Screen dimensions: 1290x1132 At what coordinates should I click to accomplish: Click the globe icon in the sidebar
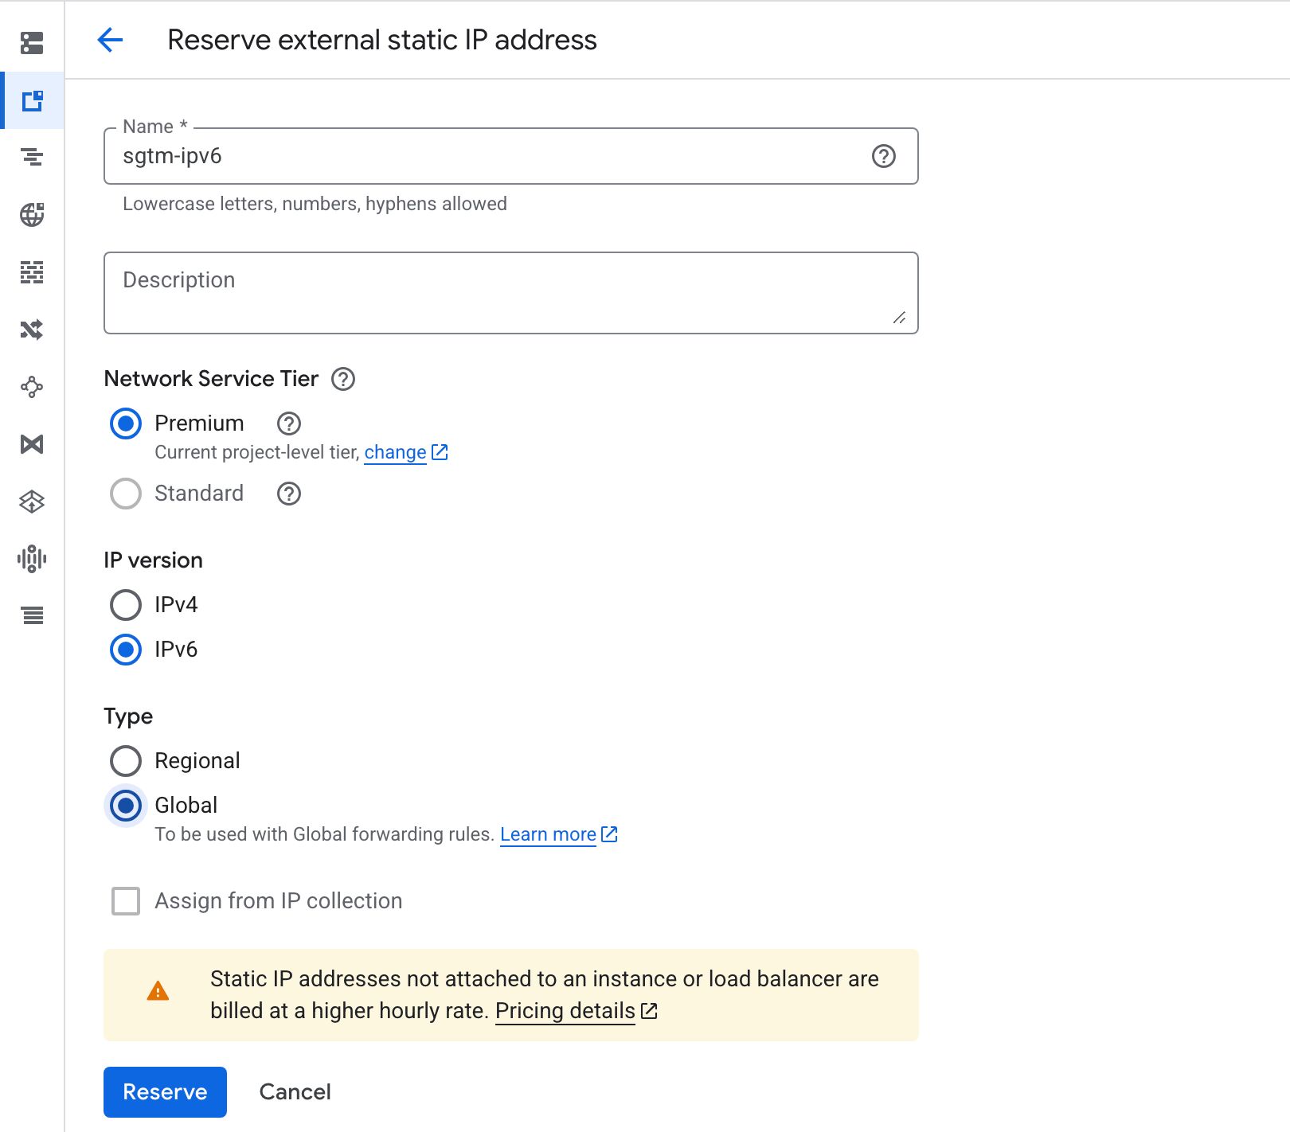click(32, 215)
